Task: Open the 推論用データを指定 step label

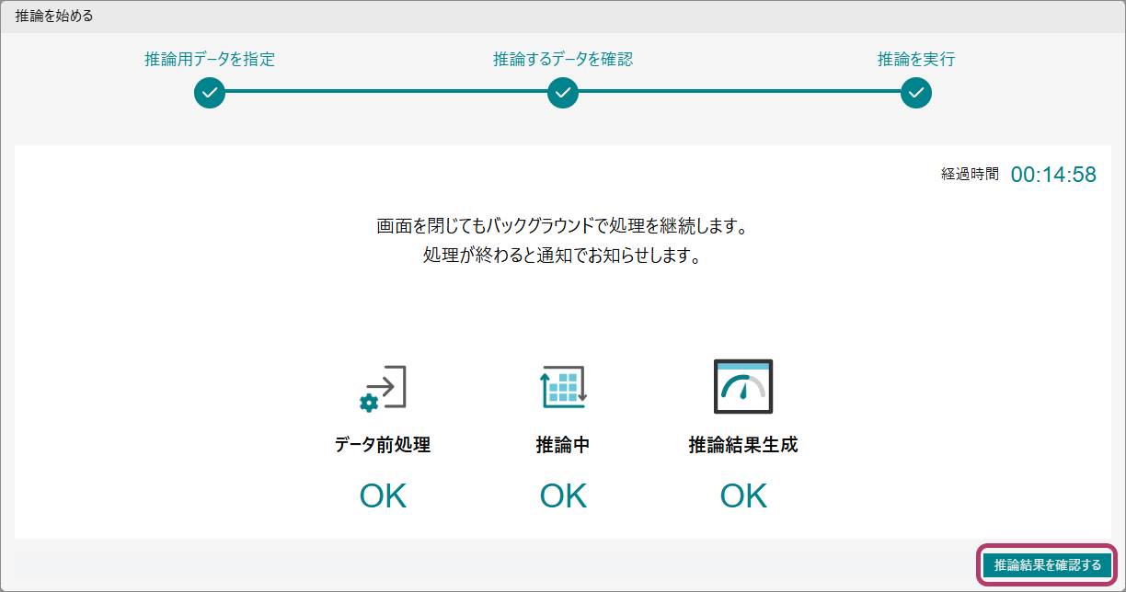Action: (x=210, y=60)
